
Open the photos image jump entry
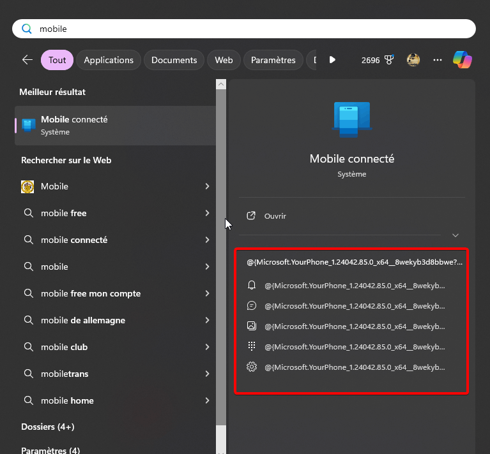pyautogui.click(x=352, y=326)
